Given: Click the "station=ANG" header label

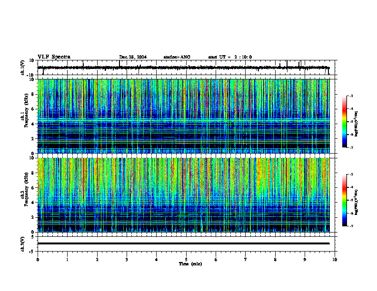Looking at the screenshot, I should point(177,57).
